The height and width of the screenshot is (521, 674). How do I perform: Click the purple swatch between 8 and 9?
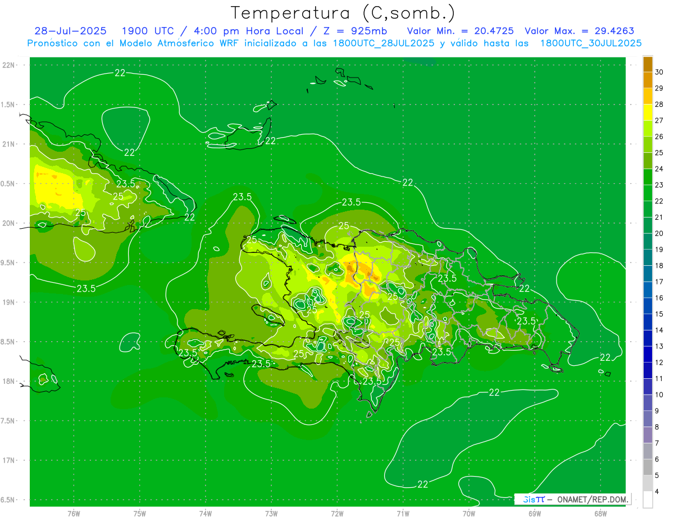(x=648, y=419)
